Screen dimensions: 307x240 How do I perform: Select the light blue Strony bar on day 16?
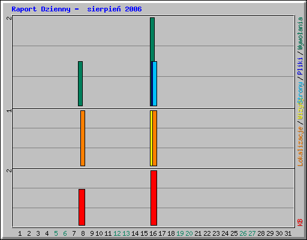tap(155, 83)
